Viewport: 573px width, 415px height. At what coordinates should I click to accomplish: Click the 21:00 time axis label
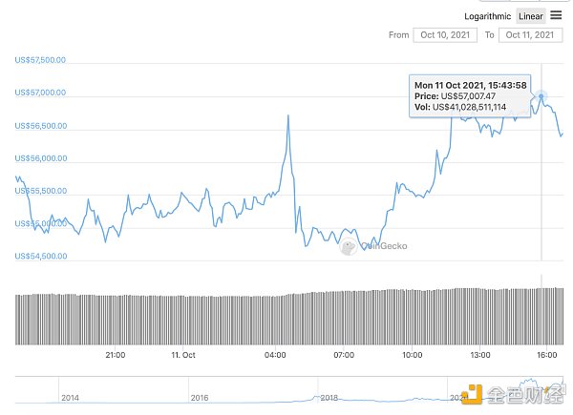coord(115,355)
